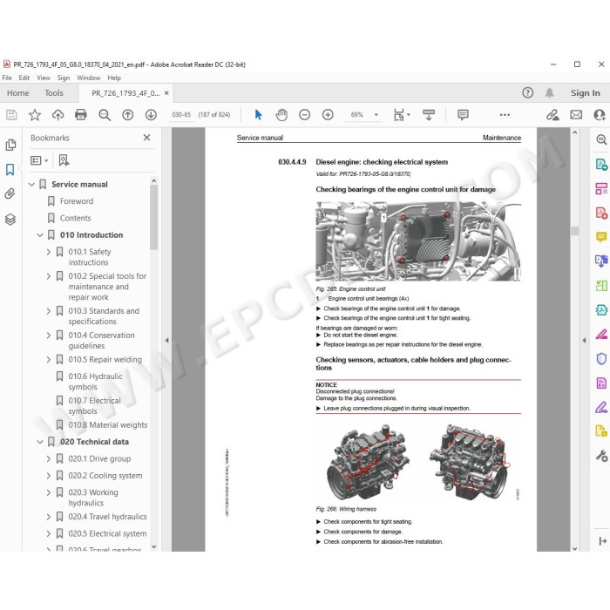Zoom in with plus icon

point(328,115)
